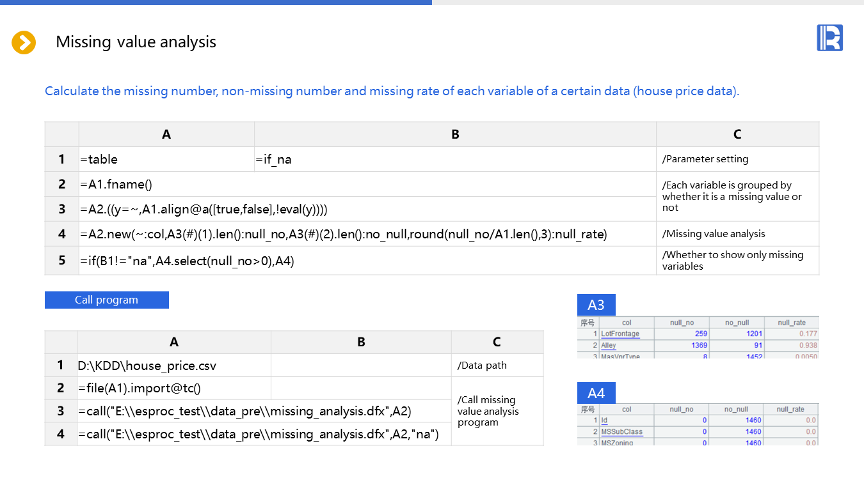The width and height of the screenshot is (864, 485).
Task: Click the Id link in A4 table
Action: (x=604, y=420)
